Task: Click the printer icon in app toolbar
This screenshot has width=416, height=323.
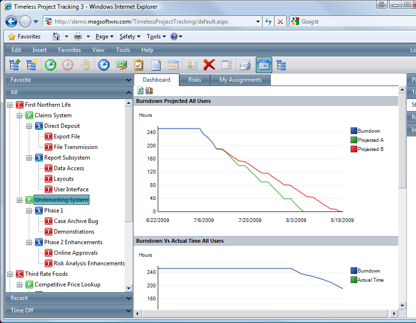Action: pos(245,65)
